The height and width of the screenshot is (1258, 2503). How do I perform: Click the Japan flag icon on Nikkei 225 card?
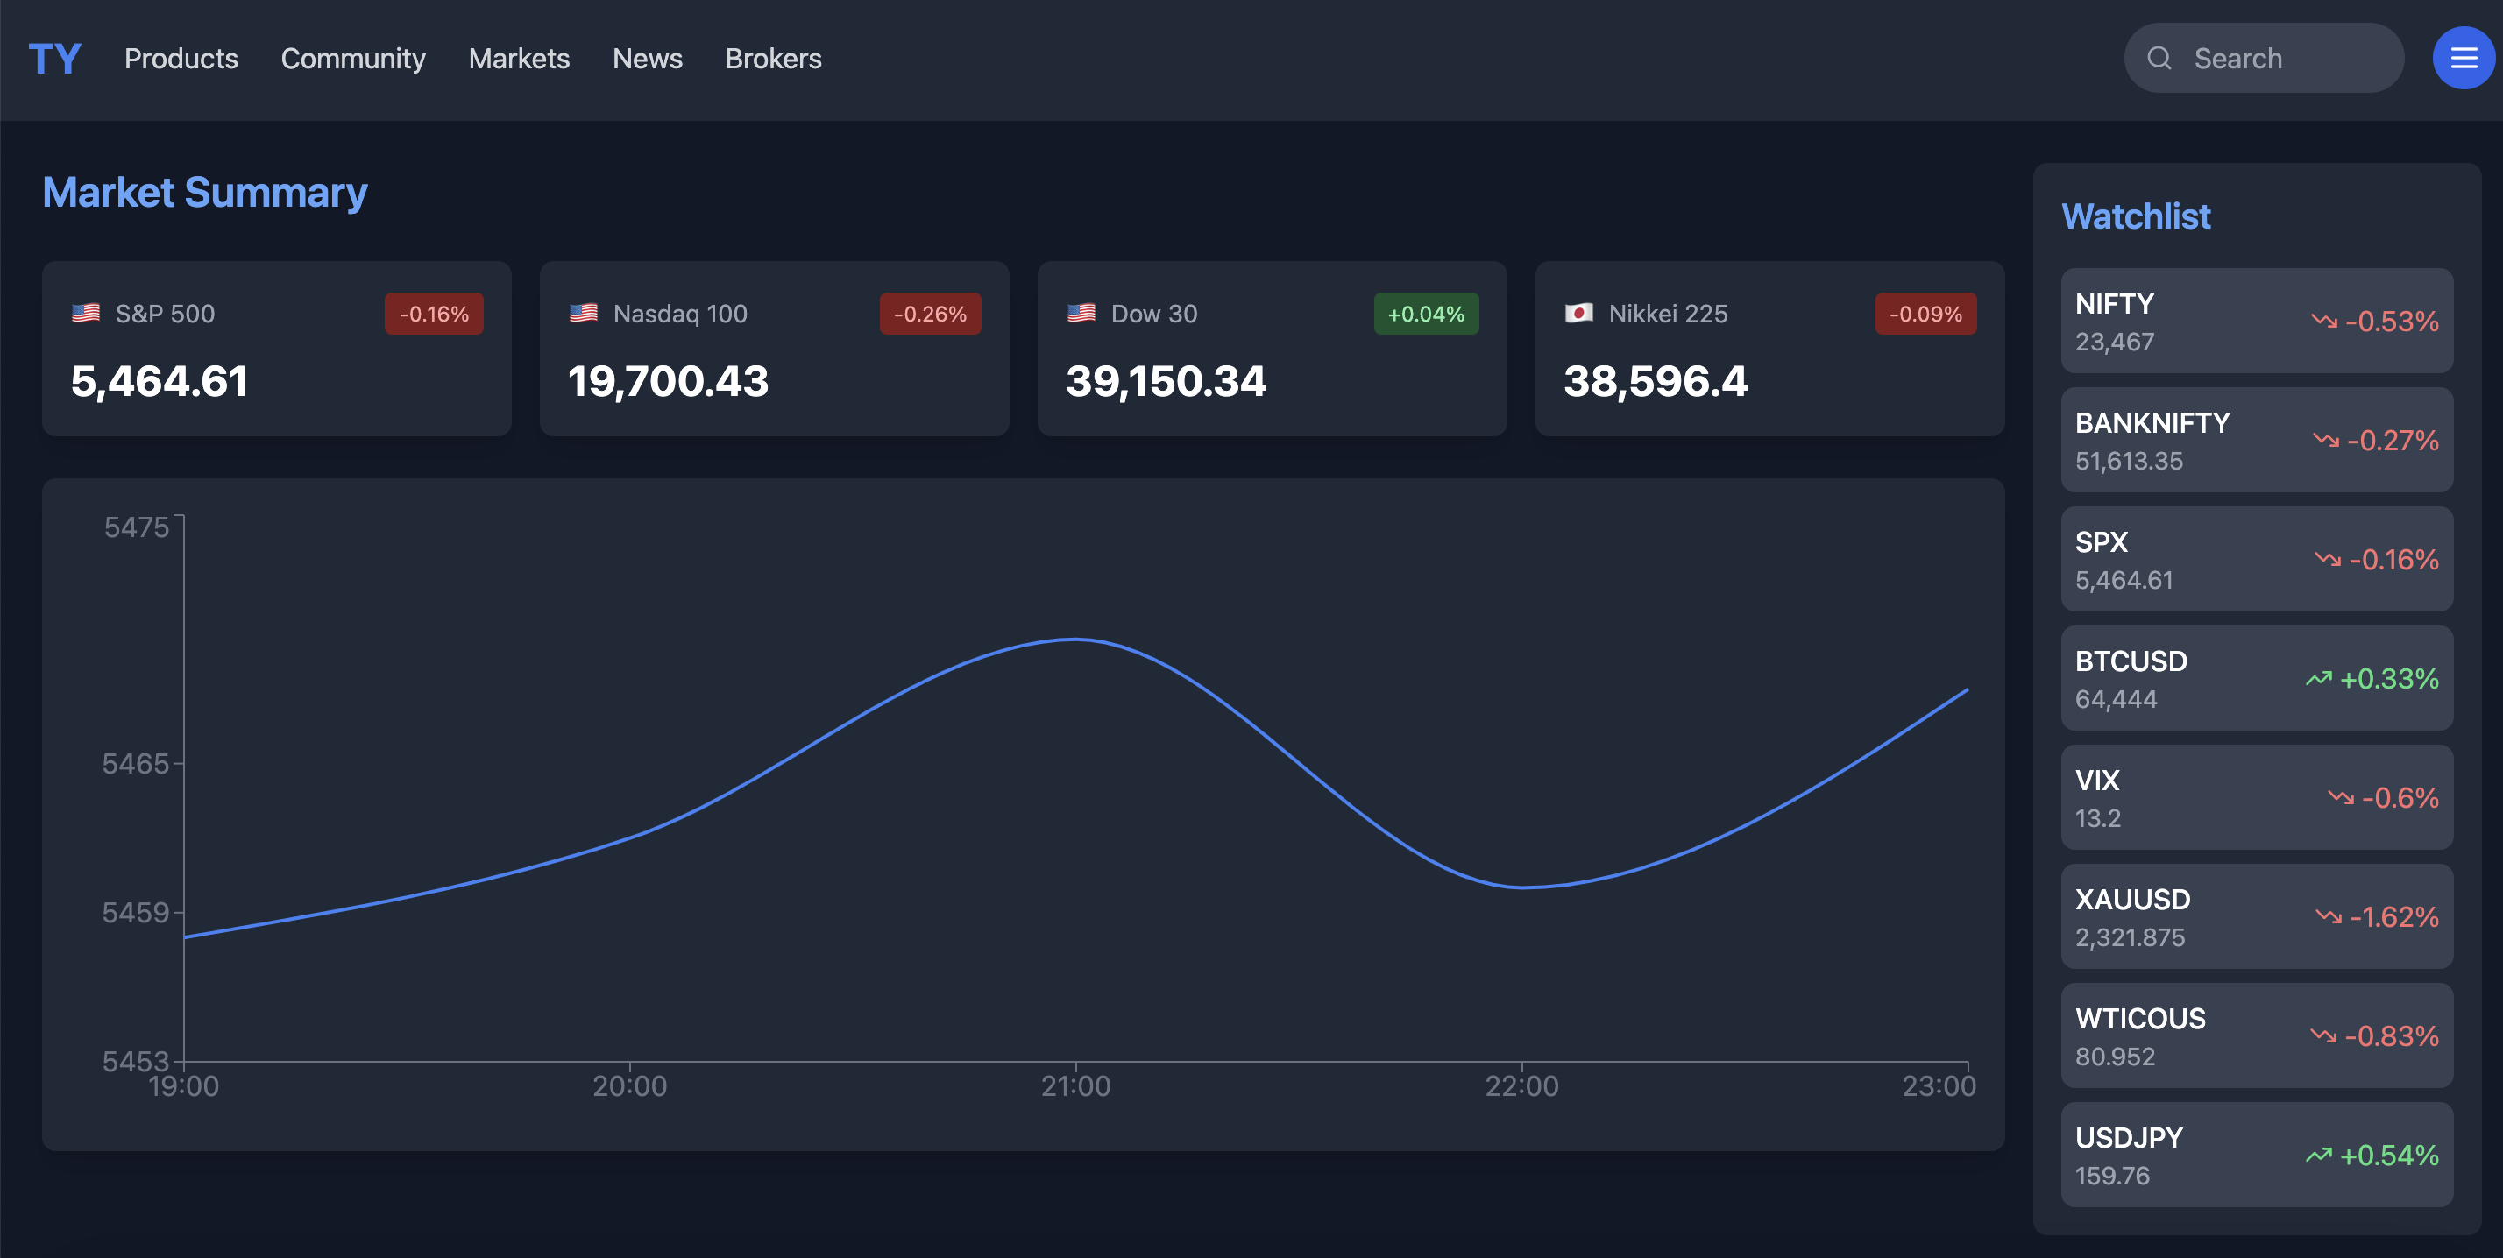(1580, 313)
